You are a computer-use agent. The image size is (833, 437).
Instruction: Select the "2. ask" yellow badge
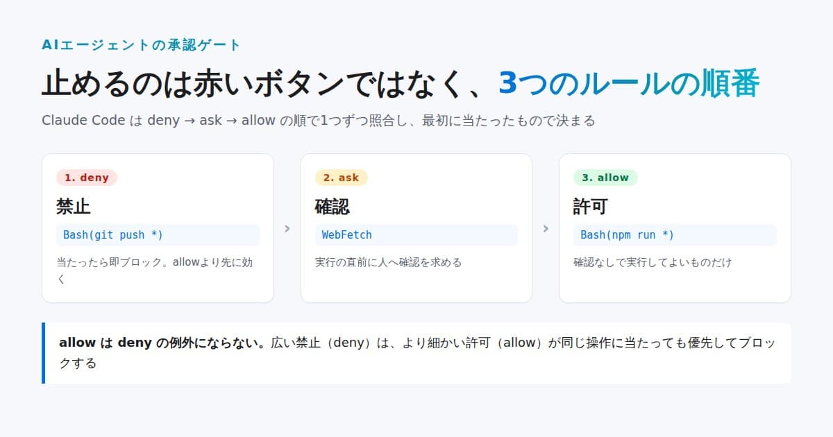click(341, 178)
